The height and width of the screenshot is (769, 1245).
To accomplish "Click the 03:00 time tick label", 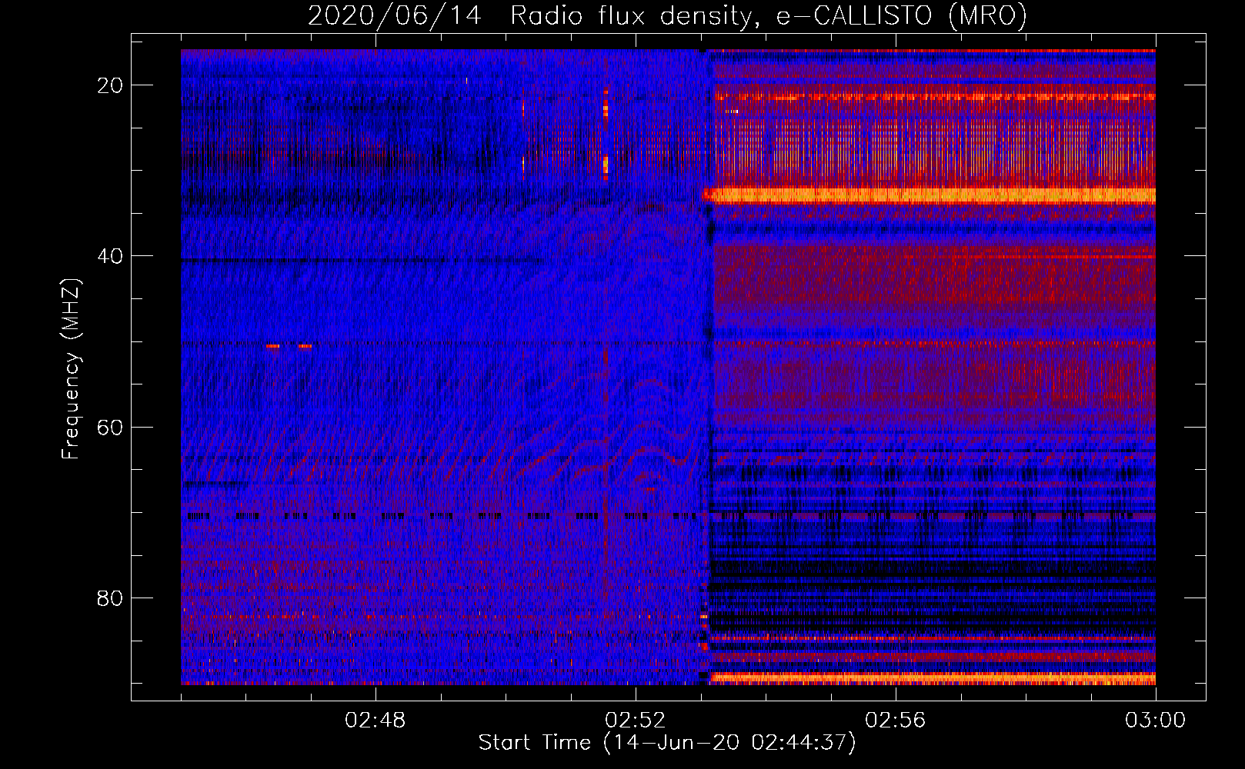I will (x=1156, y=721).
